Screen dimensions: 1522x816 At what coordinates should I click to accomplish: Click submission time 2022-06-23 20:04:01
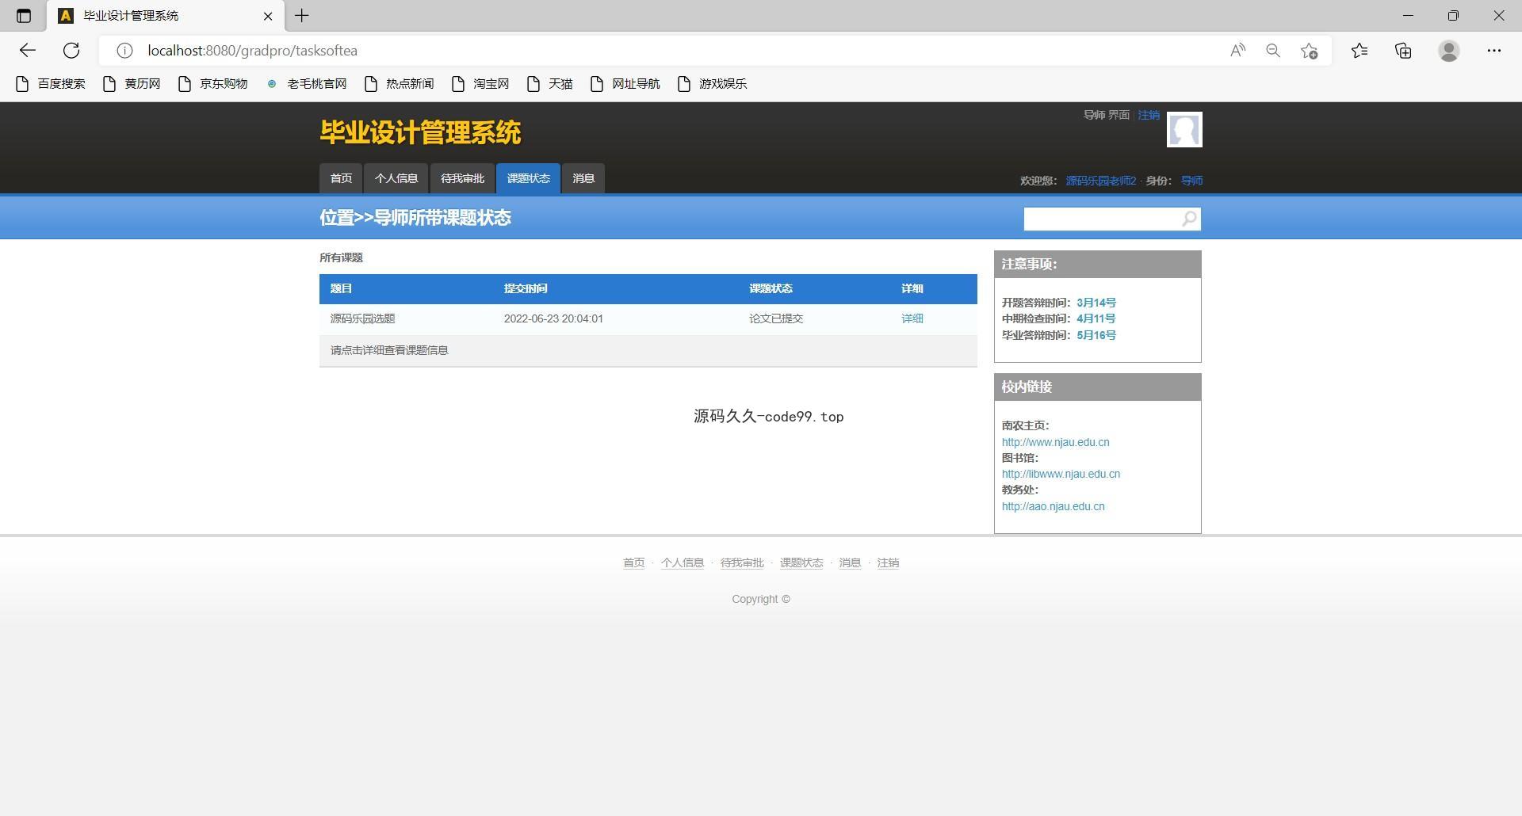(553, 318)
